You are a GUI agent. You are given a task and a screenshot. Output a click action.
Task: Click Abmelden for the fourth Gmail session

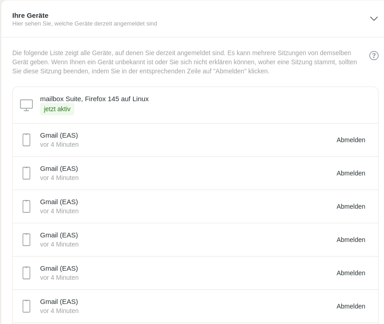[351, 240]
